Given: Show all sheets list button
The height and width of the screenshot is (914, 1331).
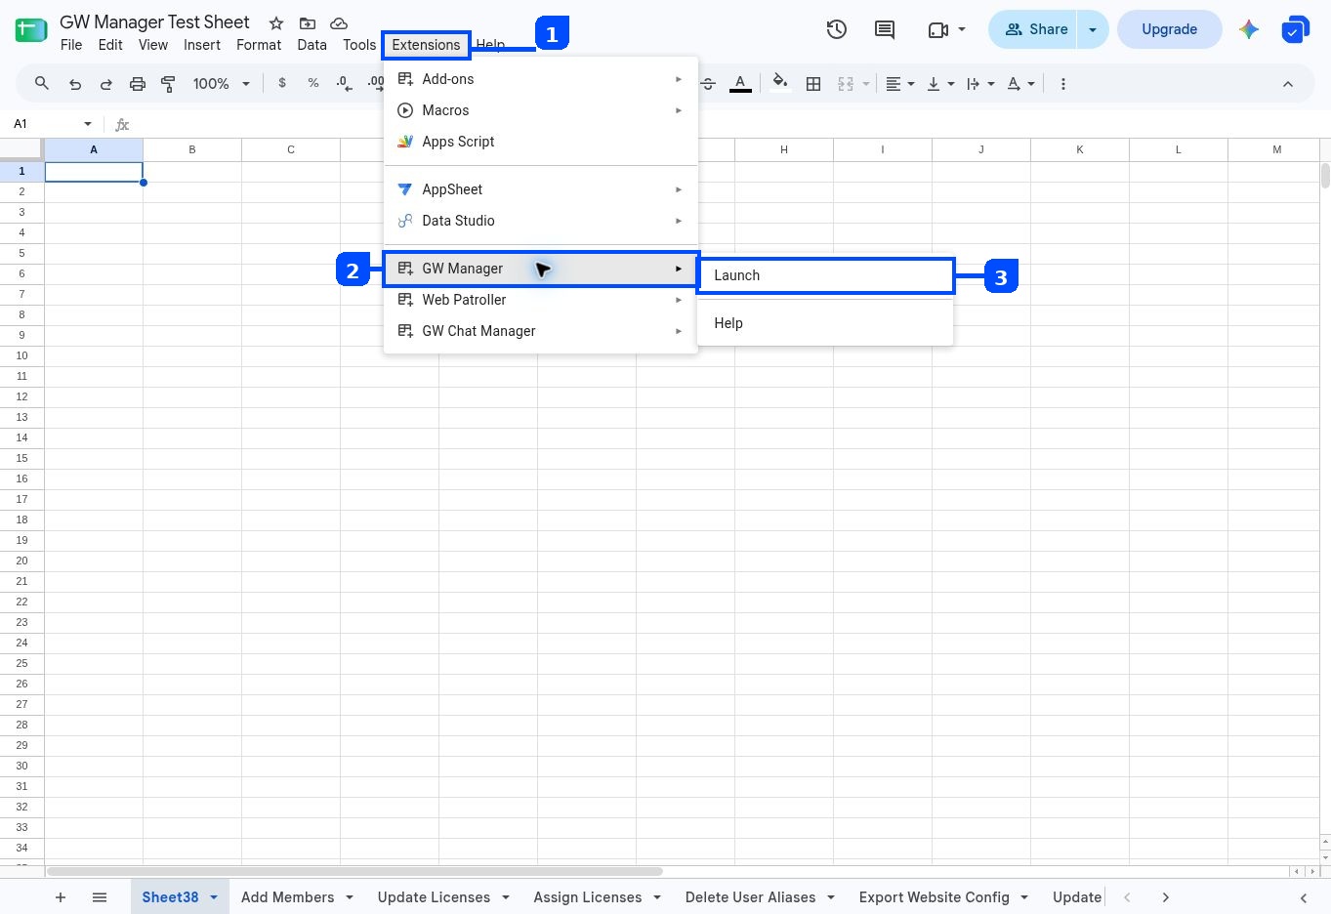Looking at the screenshot, I should point(100,897).
